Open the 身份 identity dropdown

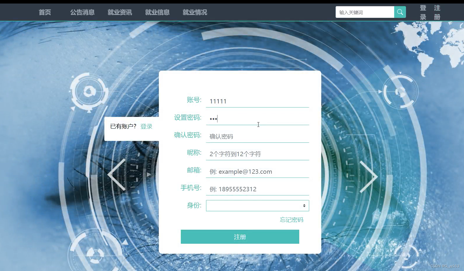[x=257, y=206]
